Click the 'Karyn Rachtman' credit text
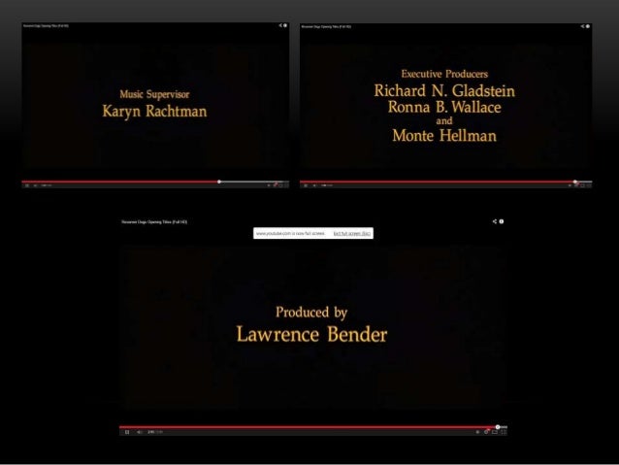619x465 pixels. 154,112
